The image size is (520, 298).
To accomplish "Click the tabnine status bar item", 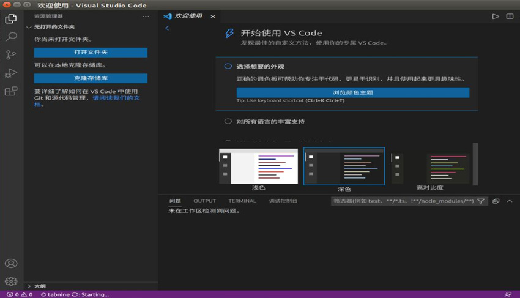I will (75, 294).
